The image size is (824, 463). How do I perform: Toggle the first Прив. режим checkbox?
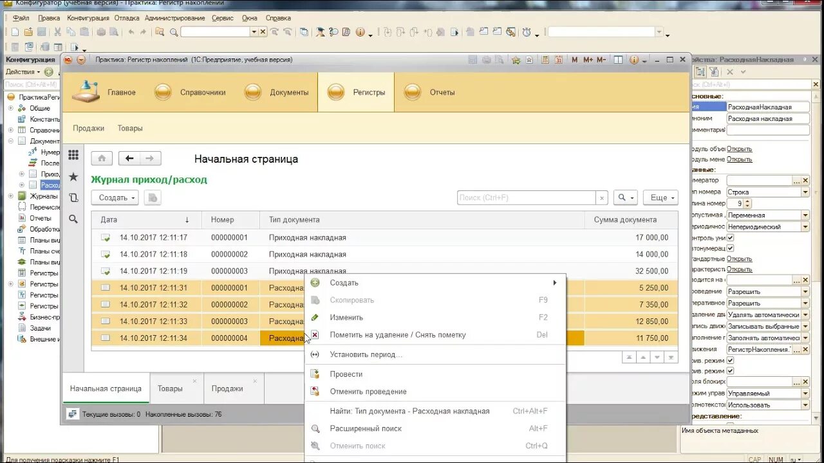click(x=730, y=360)
